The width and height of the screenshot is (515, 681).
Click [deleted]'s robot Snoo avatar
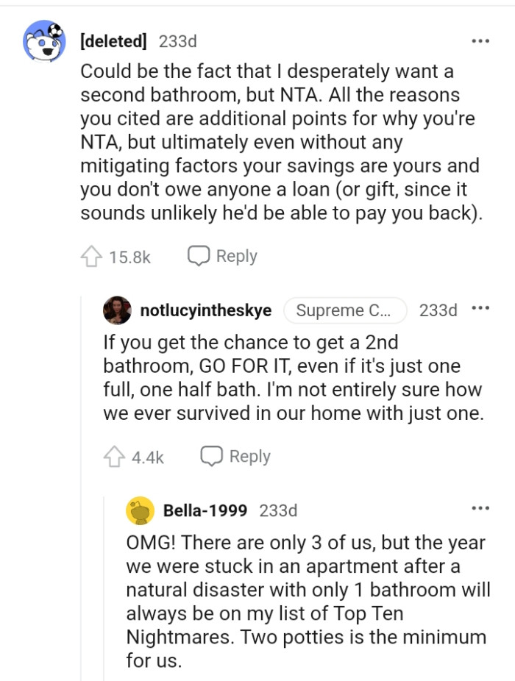coord(46,43)
